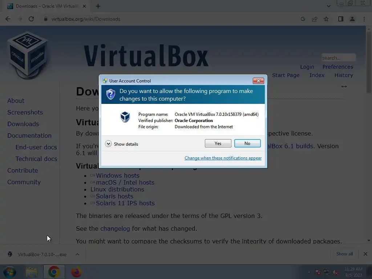Open Chrome three-dot menu

[x=364, y=19]
